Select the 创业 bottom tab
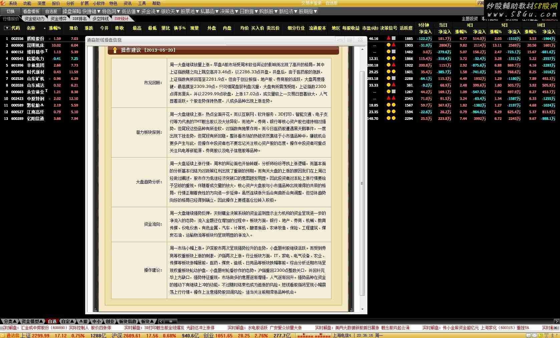Image resolution: width=560 pixels, height=338 pixels. [x=110, y=321]
